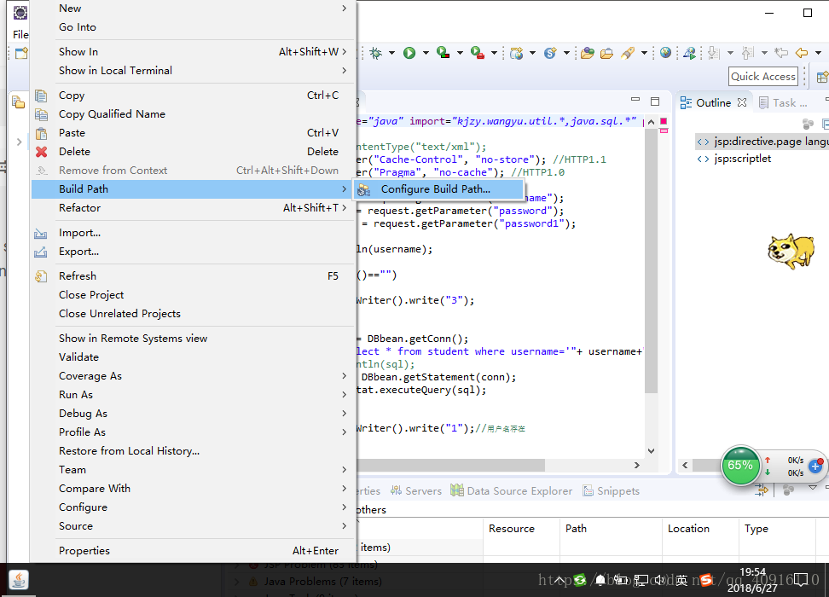Click the Open Perspective icon beside Quick Access
The height and width of the screenshot is (597, 829).
822,78
